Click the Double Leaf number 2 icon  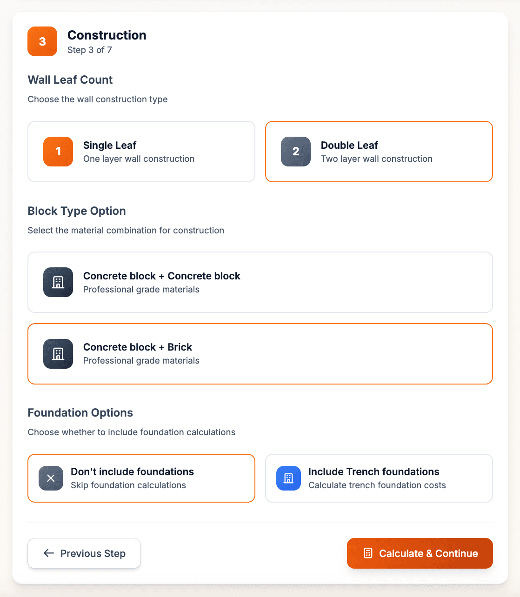coord(296,152)
